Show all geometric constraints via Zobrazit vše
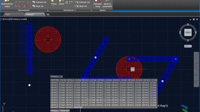The image size is (200, 112). tap(39, 2)
